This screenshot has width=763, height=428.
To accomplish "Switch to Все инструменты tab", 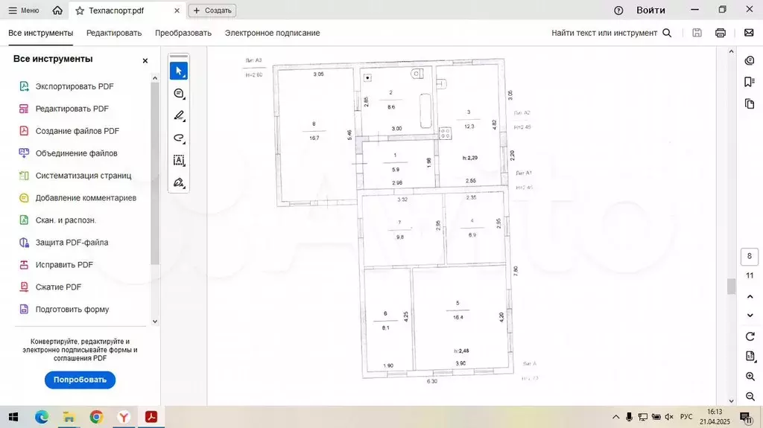I will (x=41, y=33).
